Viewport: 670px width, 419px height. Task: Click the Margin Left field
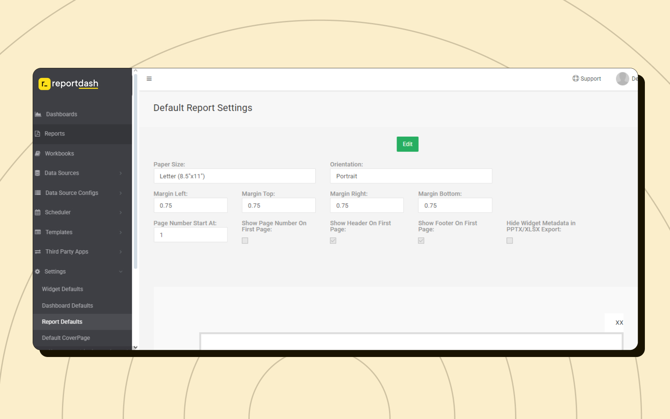click(191, 205)
